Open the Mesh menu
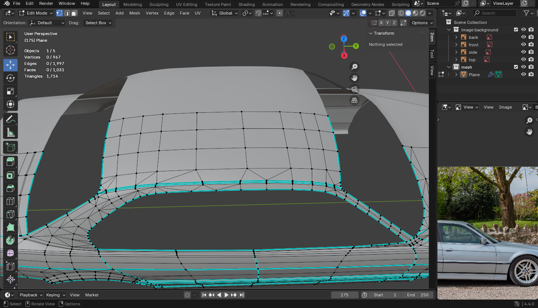Viewport: 538px width, 308px height. (135, 13)
